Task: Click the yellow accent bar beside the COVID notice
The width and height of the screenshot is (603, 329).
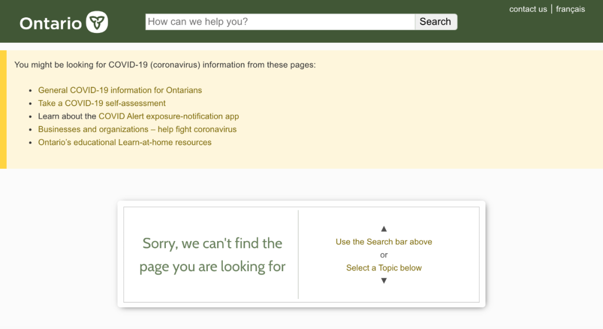Action: coord(3,109)
